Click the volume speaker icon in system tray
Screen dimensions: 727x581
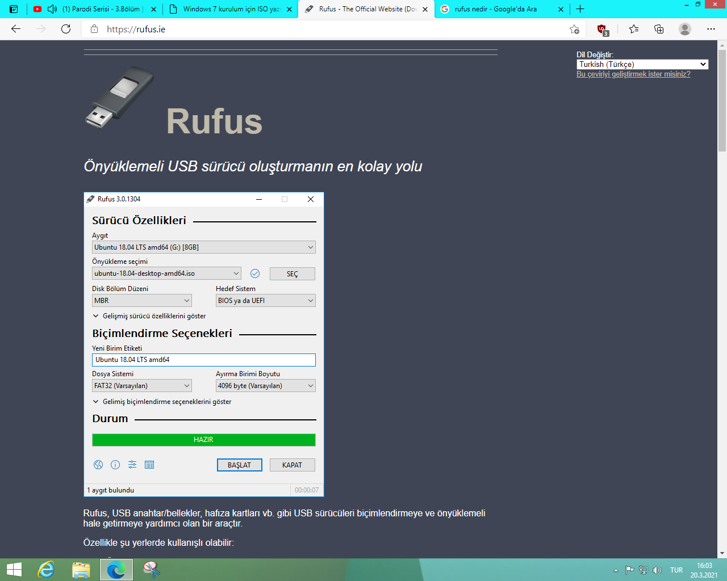657,570
